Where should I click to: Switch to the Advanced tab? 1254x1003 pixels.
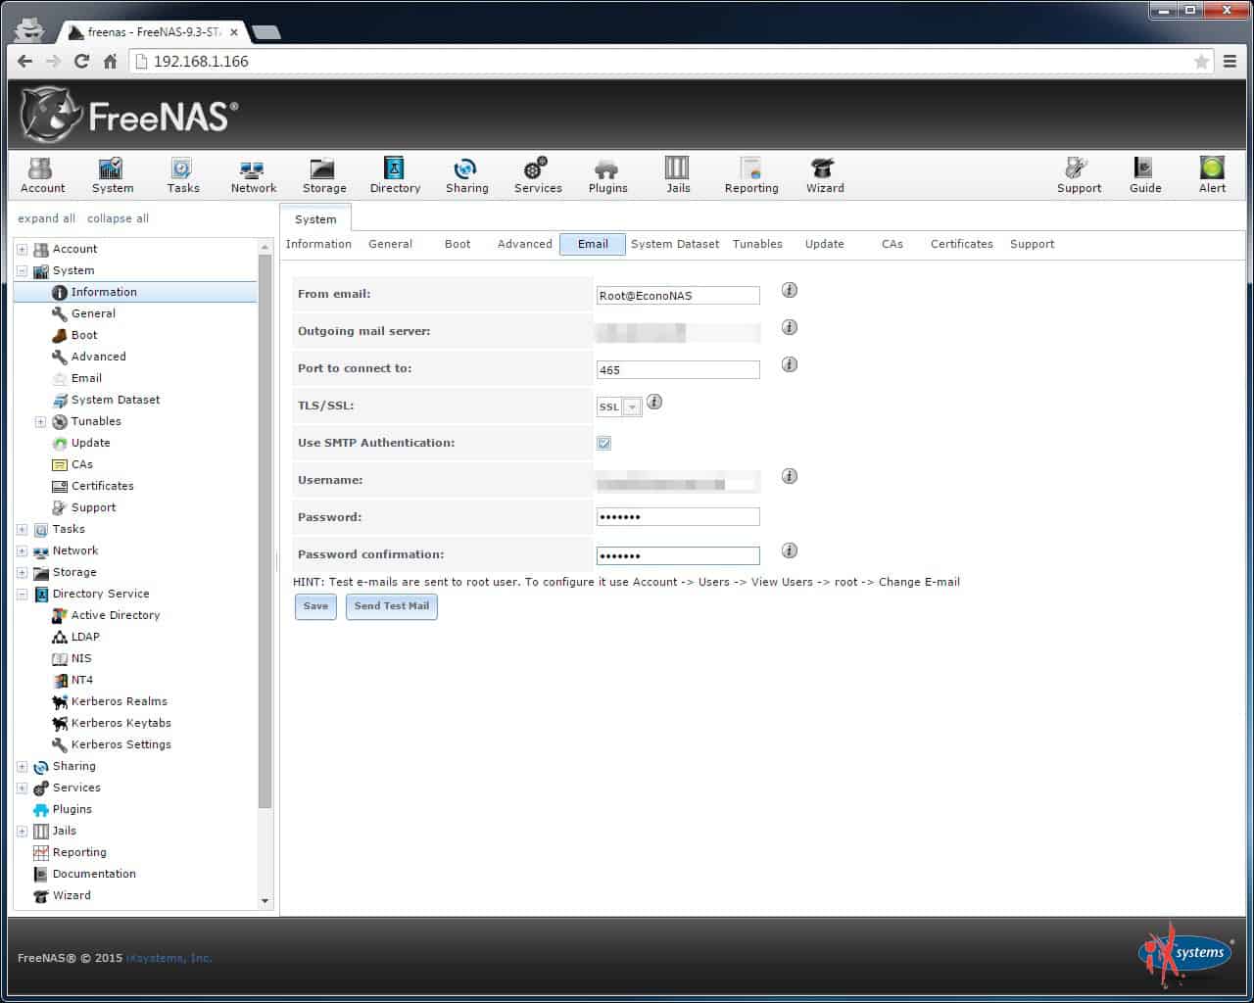click(x=524, y=244)
